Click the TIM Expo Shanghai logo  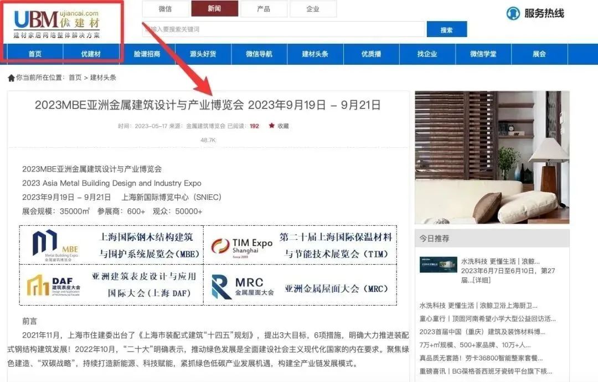pos(242,248)
